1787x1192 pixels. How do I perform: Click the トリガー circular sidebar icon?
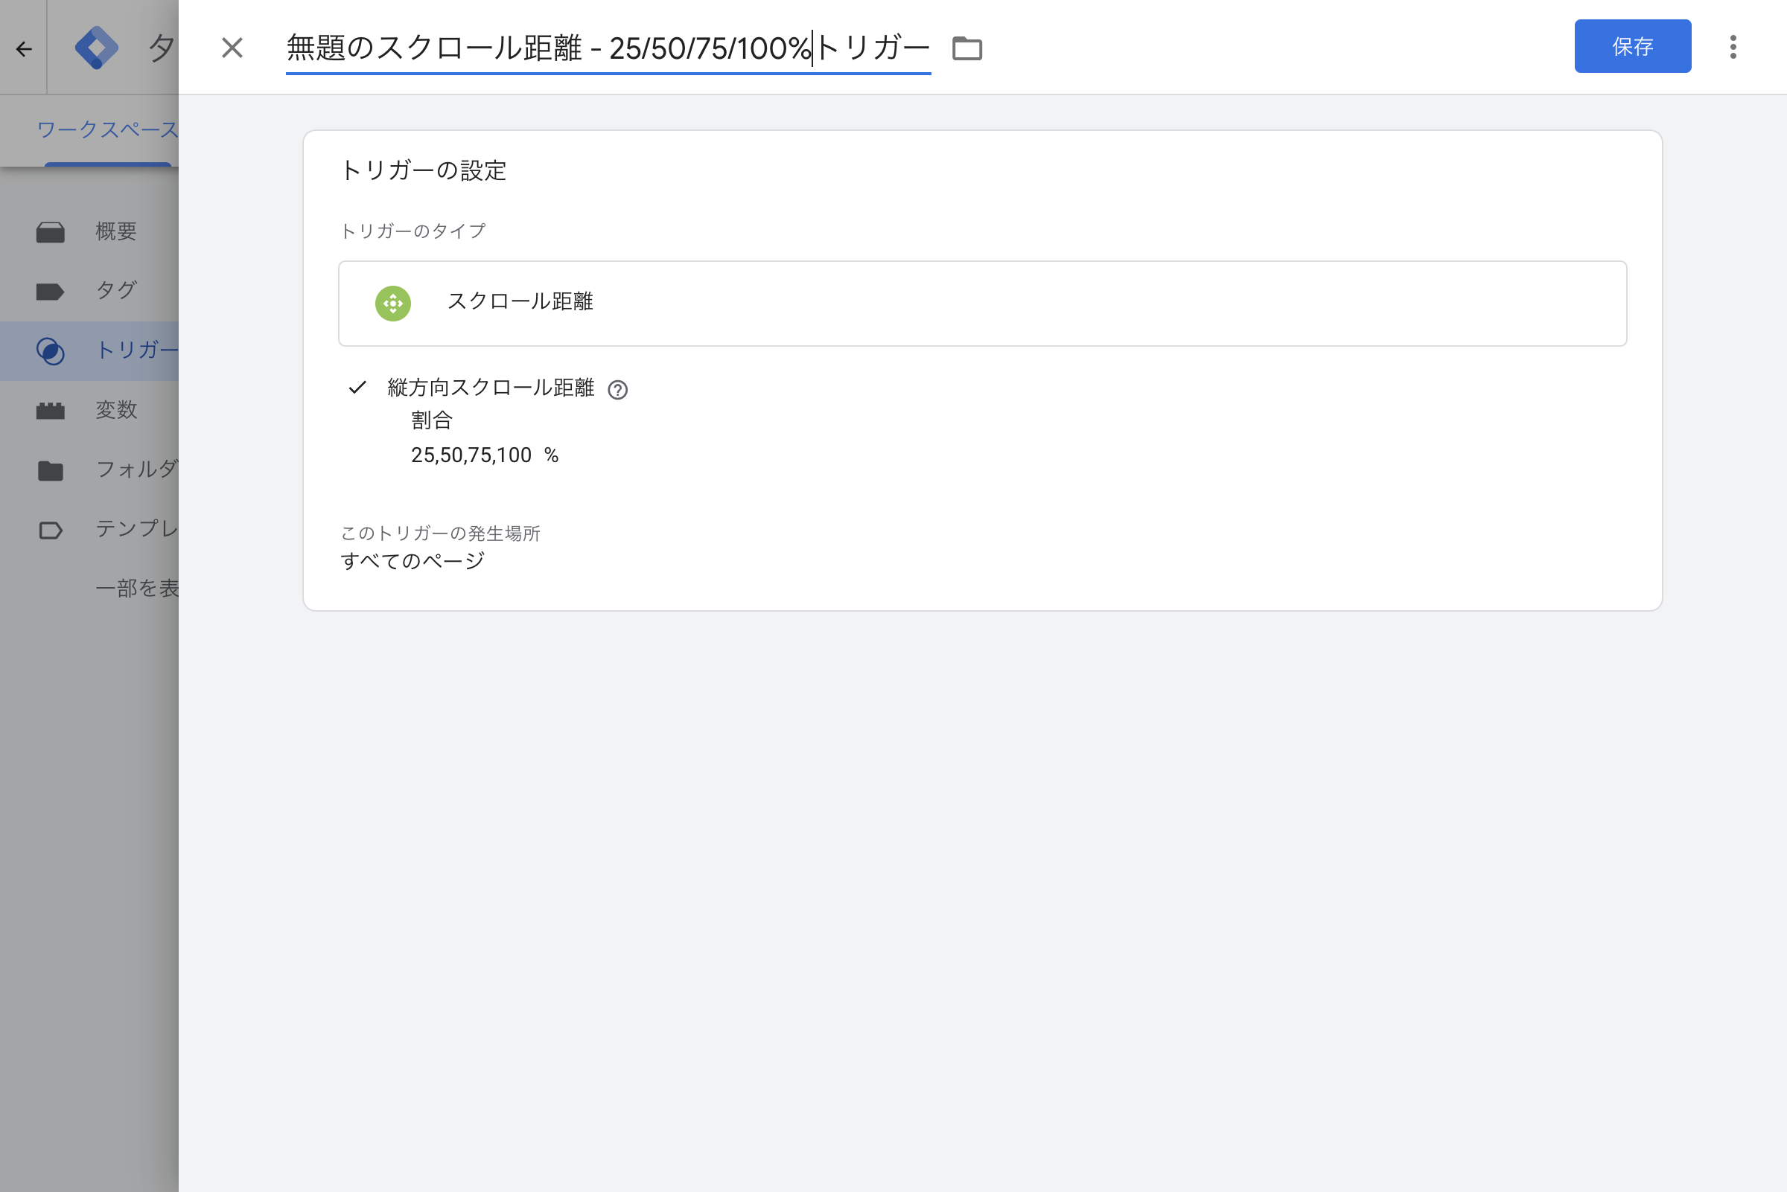click(50, 351)
